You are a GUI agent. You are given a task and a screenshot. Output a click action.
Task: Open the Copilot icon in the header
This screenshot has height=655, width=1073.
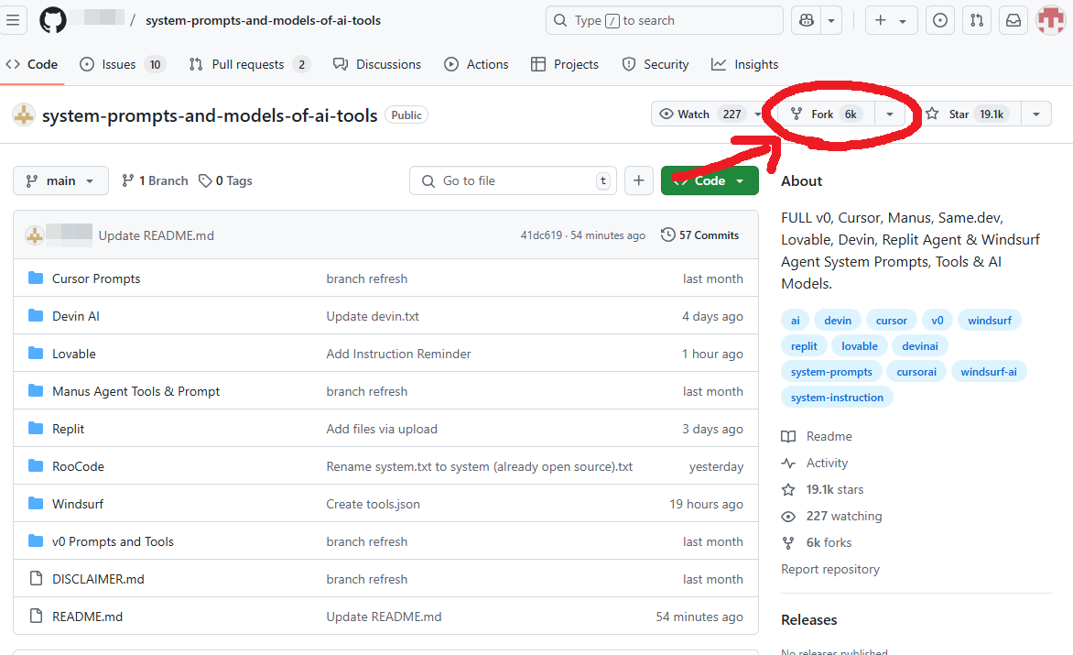coord(805,20)
